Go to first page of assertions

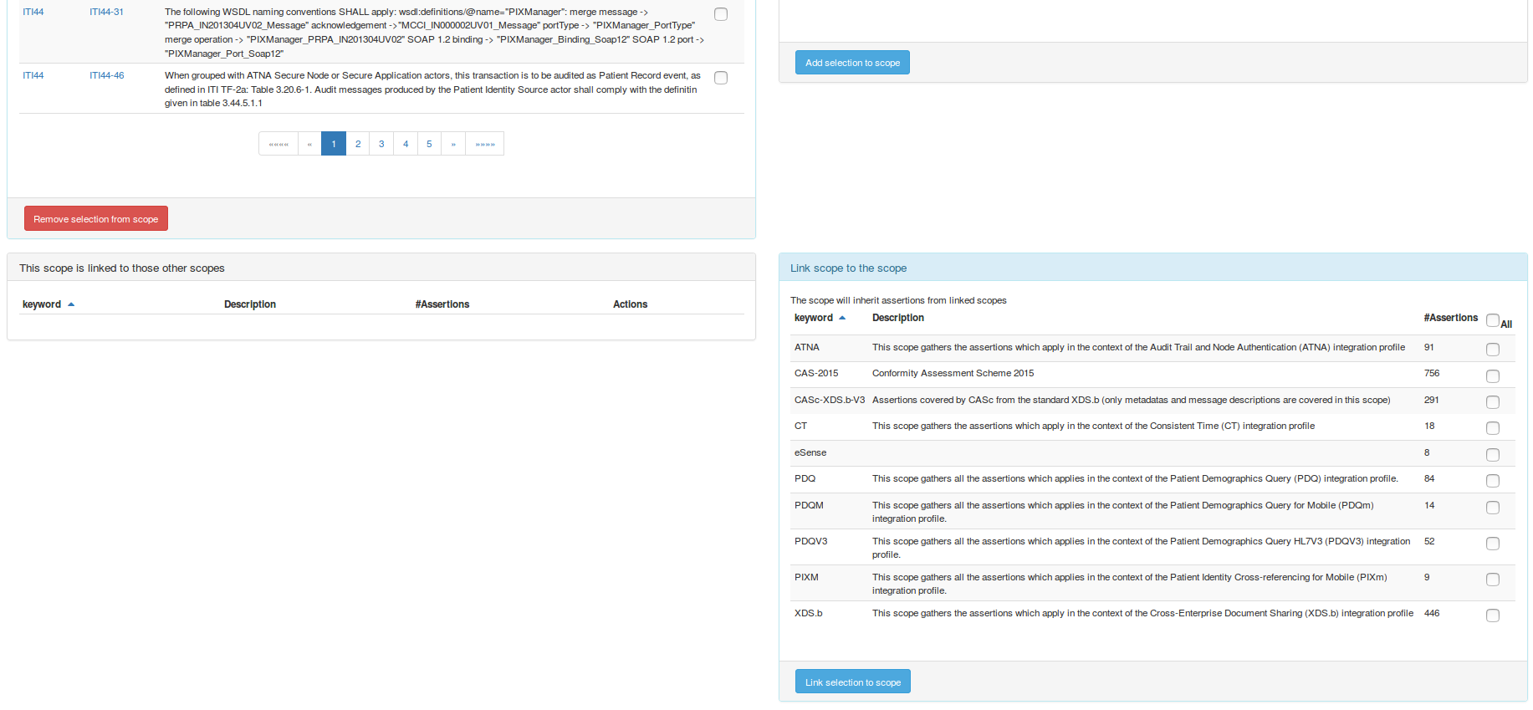pos(278,144)
